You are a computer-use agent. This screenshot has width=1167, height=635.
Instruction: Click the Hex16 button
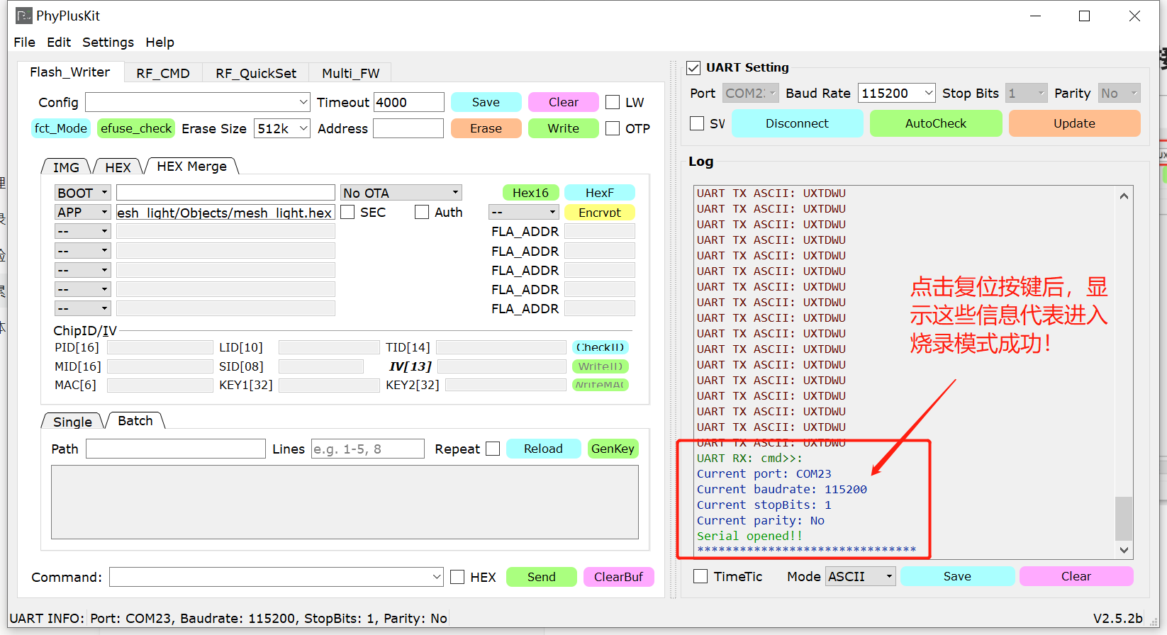(530, 193)
